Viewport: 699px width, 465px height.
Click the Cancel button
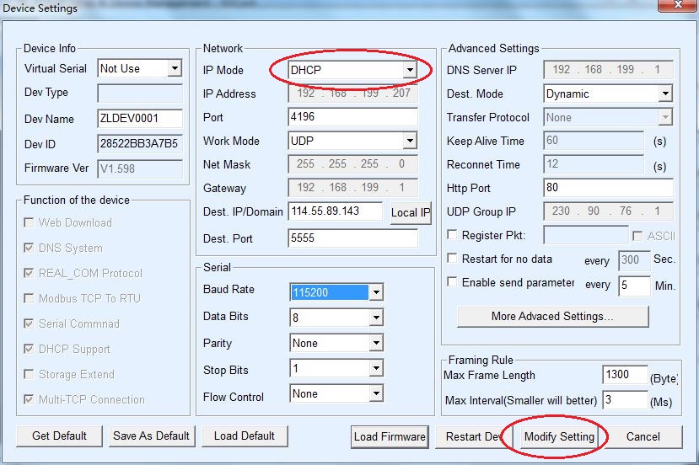(643, 436)
